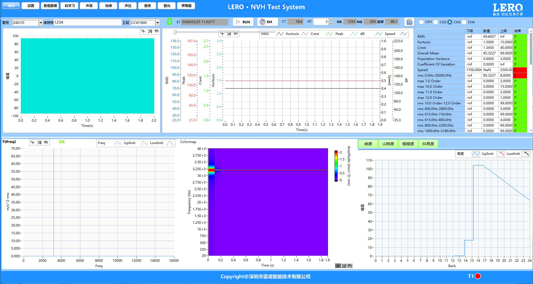Select zoom tool on T0Freq2 graph
This screenshot has height=284, width=533.
(39, 142)
